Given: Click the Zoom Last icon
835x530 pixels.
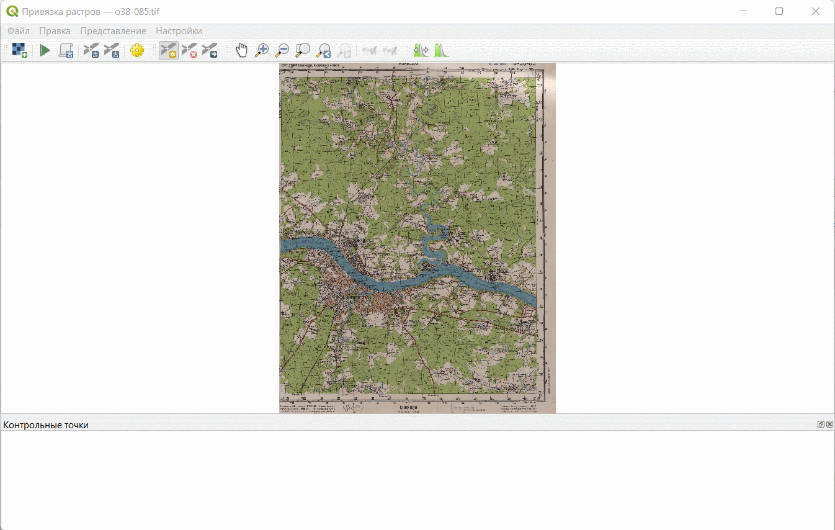Looking at the screenshot, I should tap(323, 50).
